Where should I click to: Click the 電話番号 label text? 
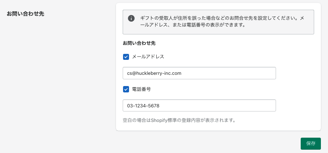(x=141, y=89)
